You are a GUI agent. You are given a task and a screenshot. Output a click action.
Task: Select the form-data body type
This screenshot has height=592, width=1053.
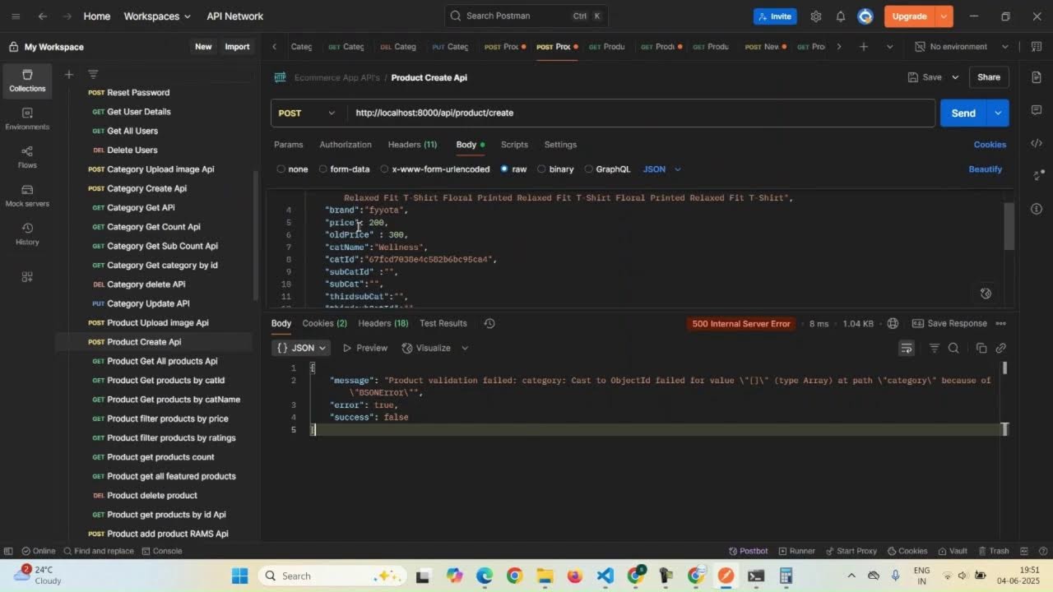point(343,169)
